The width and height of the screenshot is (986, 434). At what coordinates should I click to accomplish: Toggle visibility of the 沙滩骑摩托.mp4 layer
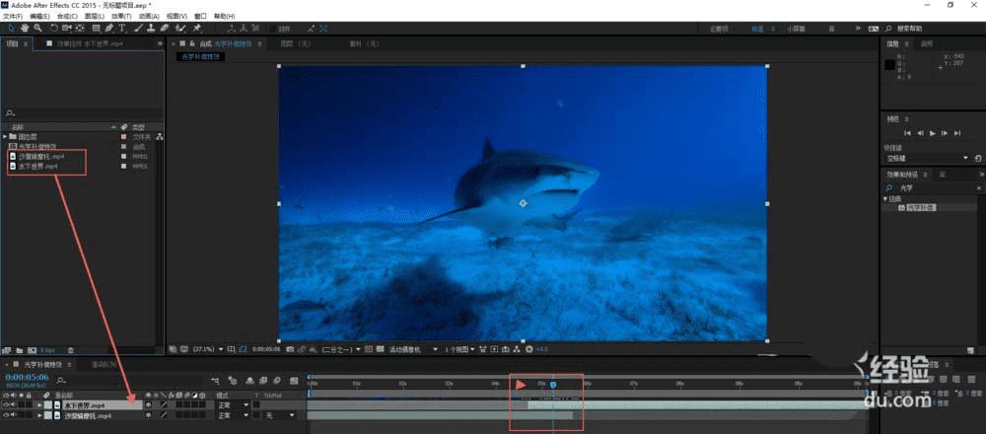coord(7,415)
